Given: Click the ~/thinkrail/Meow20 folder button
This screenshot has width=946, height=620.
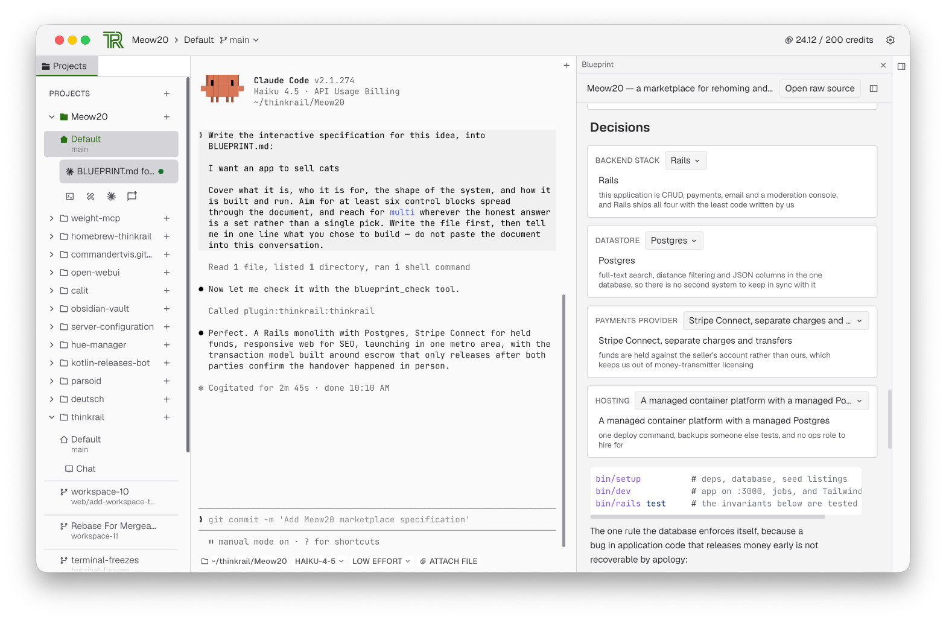Looking at the screenshot, I should click(x=244, y=561).
